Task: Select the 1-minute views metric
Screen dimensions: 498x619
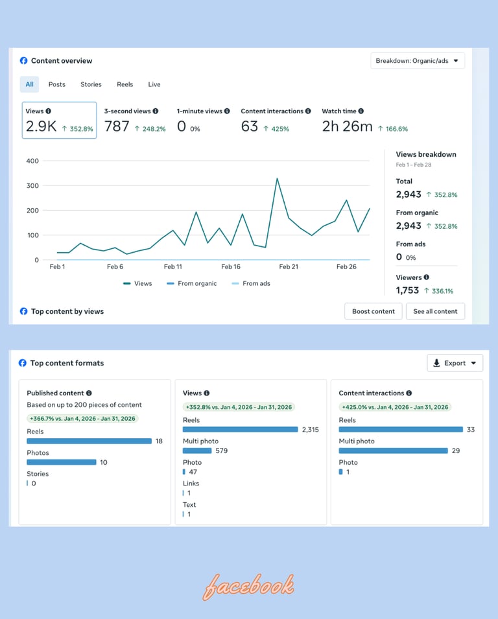Action: (203, 121)
